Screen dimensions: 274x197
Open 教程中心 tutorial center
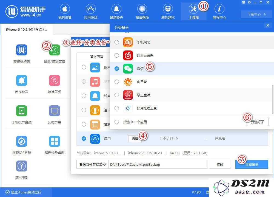[219, 12]
